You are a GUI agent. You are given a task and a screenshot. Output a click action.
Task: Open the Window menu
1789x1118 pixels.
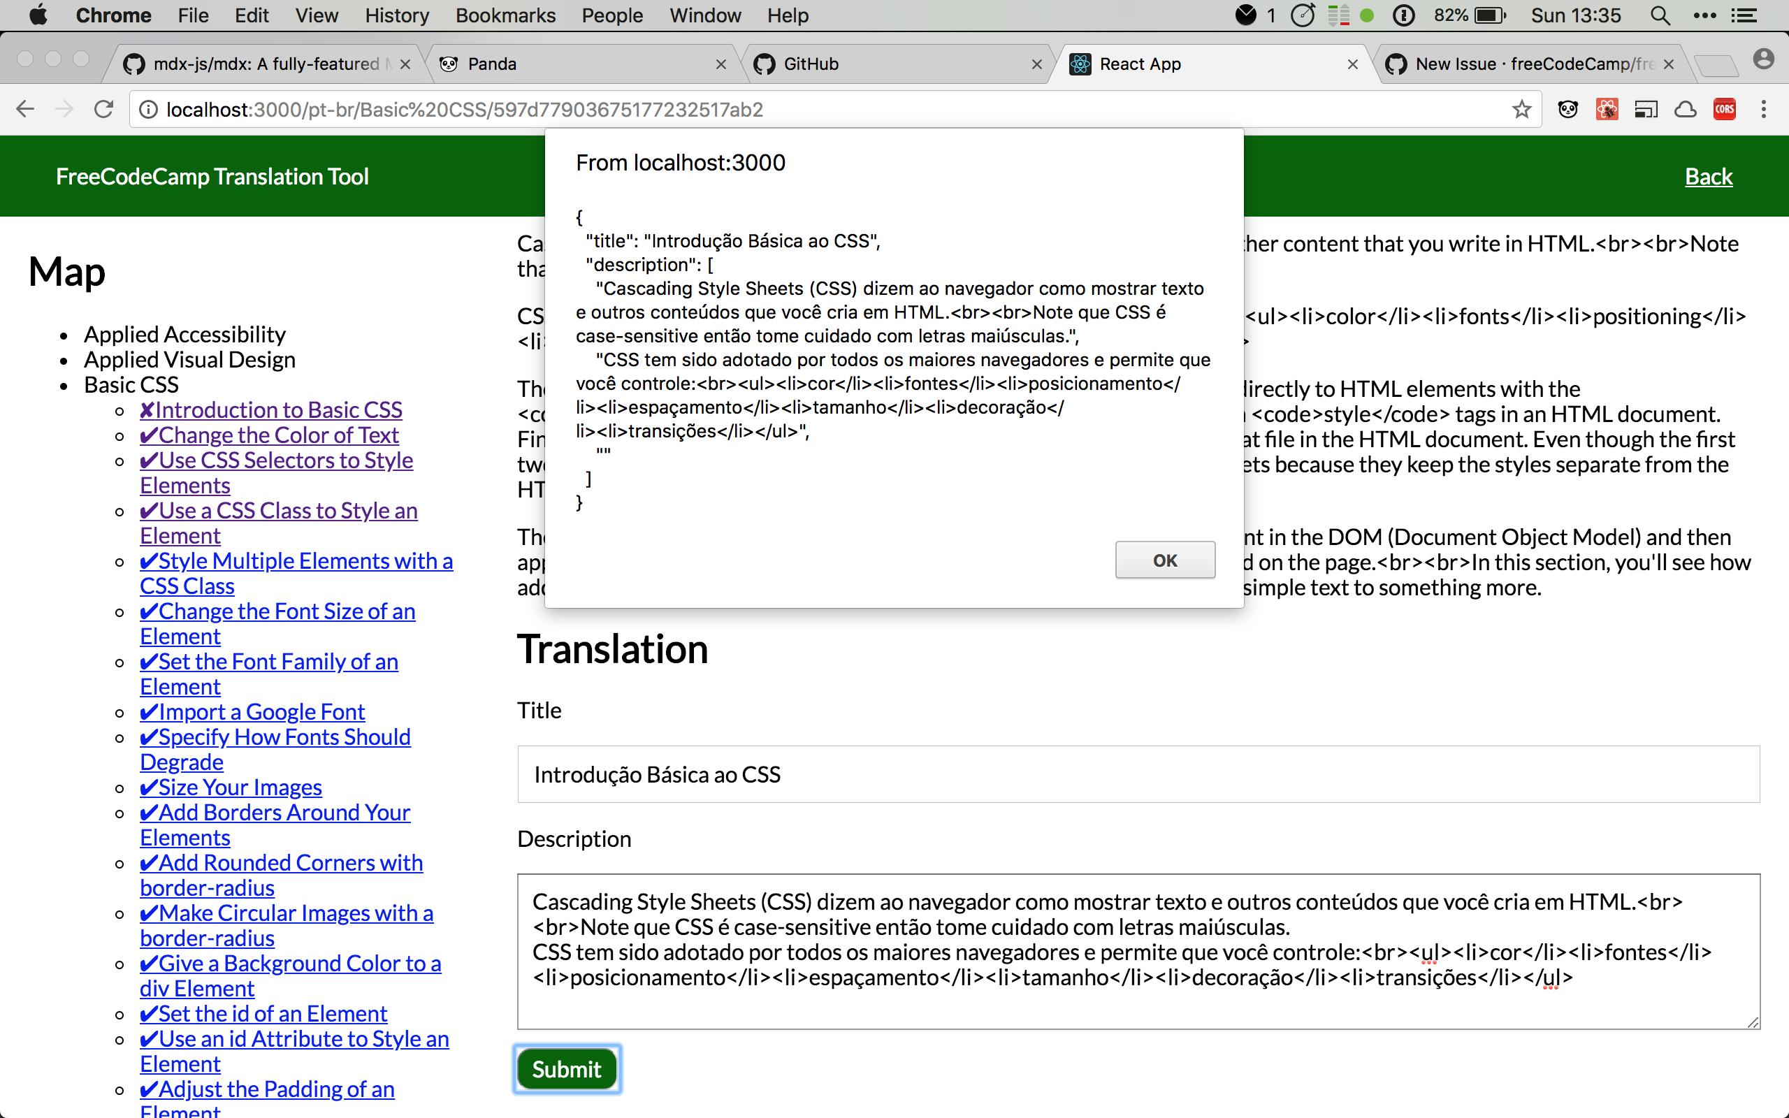pyautogui.click(x=705, y=15)
